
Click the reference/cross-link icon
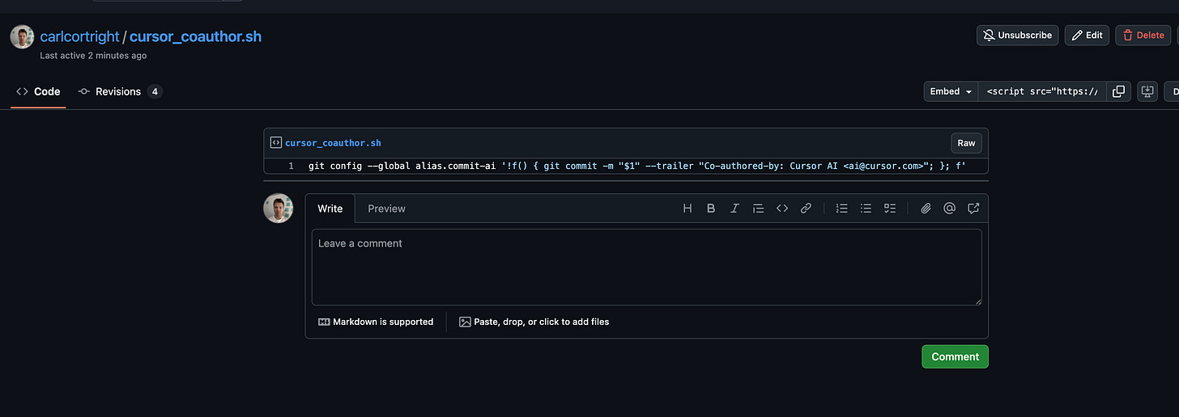(x=973, y=208)
